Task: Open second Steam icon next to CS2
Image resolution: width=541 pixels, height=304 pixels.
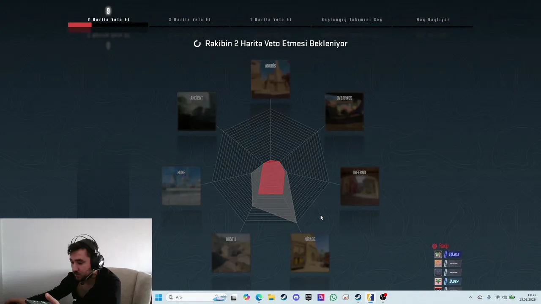Action: [358, 297]
